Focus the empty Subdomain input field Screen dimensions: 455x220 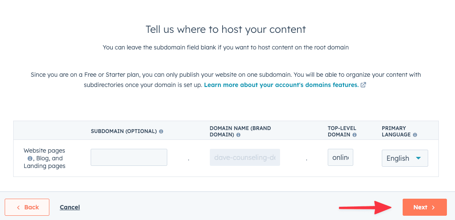point(129,157)
